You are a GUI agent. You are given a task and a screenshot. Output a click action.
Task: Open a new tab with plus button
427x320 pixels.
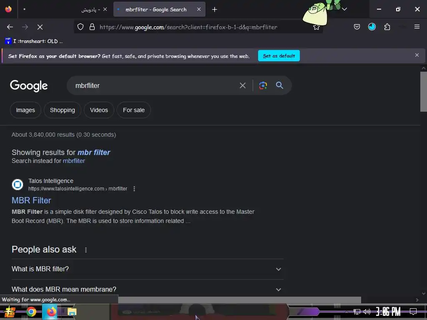tap(215, 10)
